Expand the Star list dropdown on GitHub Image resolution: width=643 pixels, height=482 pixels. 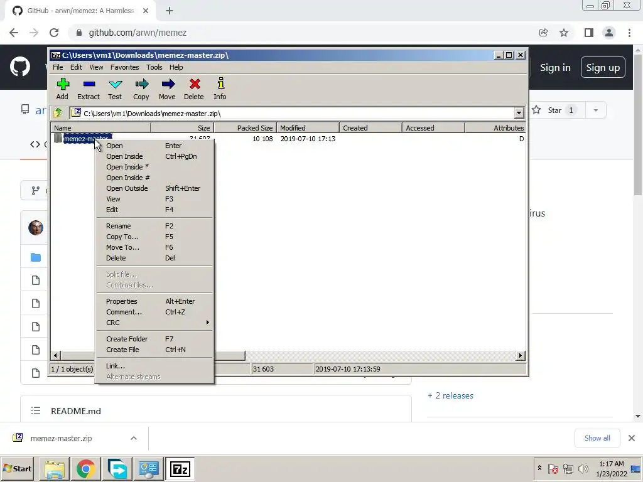click(x=596, y=110)
